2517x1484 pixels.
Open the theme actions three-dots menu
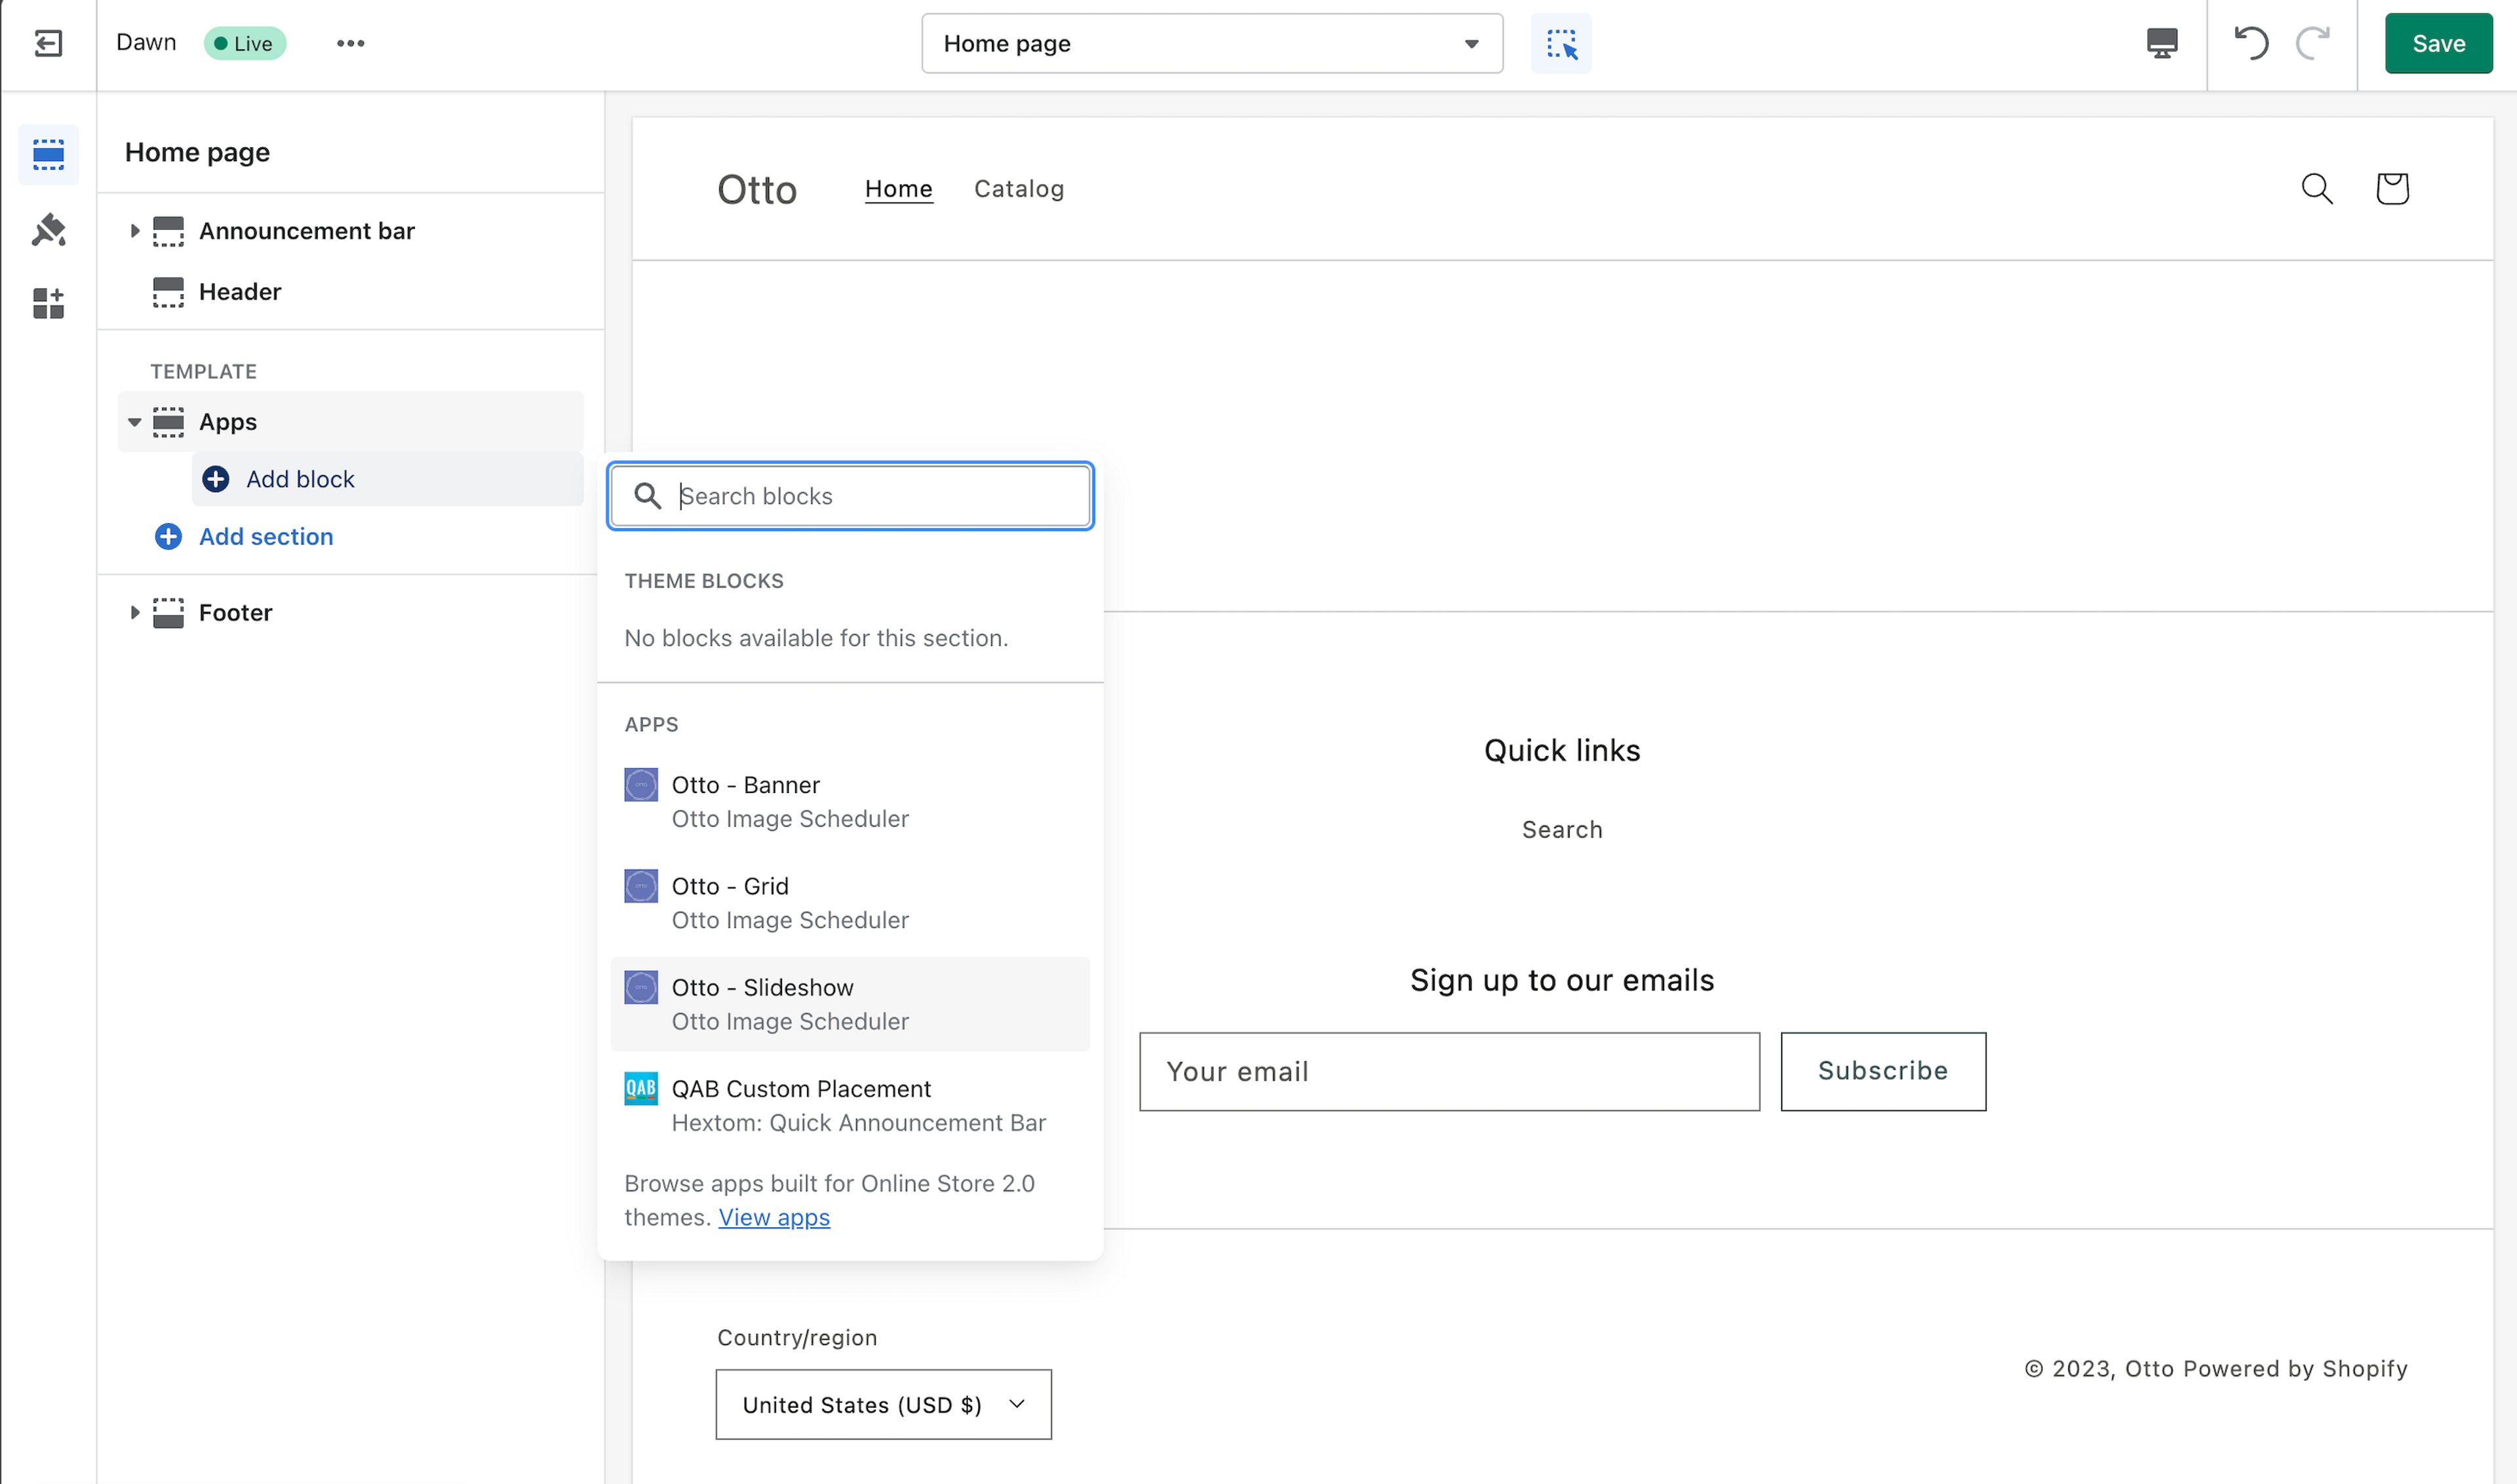click(350, 43)
